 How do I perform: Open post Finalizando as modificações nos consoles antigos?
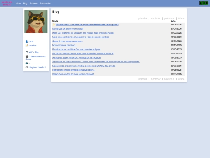(x=76, y=49)
